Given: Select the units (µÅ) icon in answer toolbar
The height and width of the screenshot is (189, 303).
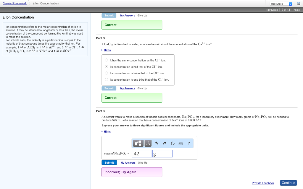Looking at the screenshot, I should click(148, 143).
